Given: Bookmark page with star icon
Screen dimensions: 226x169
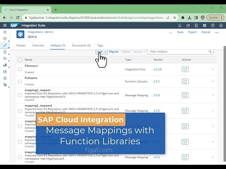Looking at the screenshot, I should [175, 18].
